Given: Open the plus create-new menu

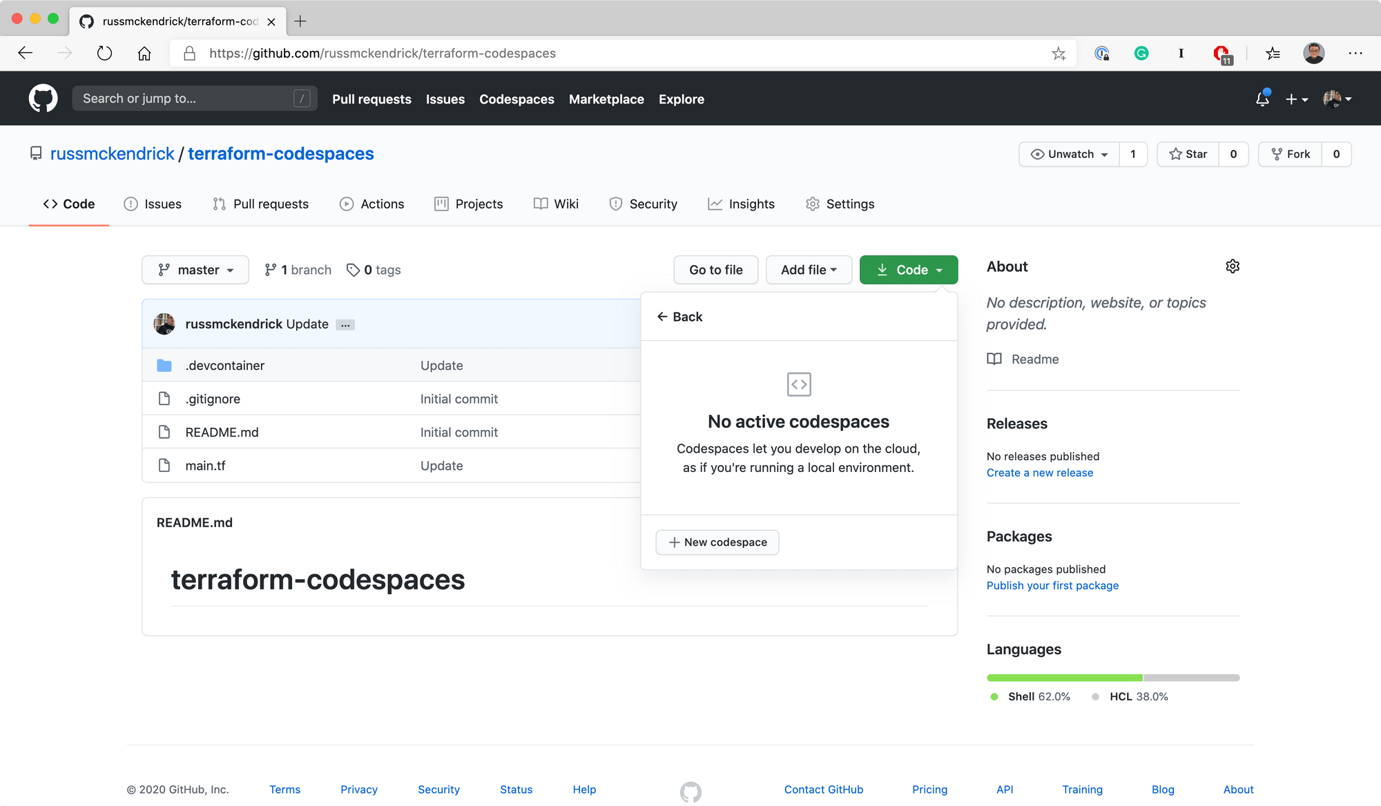Looking at the screenshot, I should coord(1297,99).
